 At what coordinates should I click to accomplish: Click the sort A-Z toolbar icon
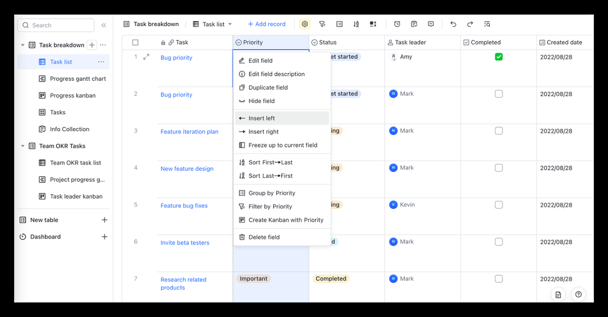[x=356, y=24]
